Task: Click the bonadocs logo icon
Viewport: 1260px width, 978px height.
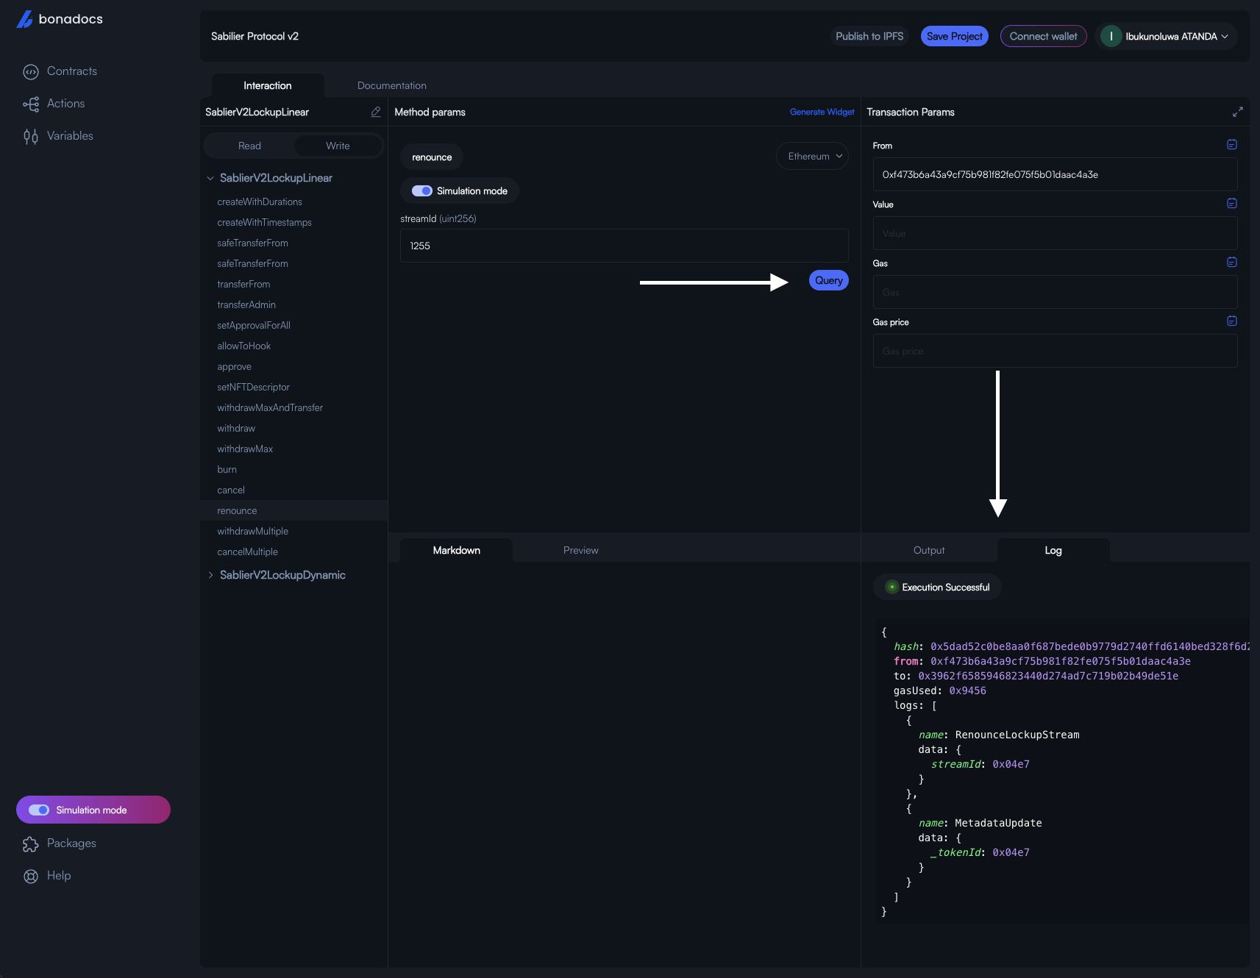Action: tap(24, 19)
